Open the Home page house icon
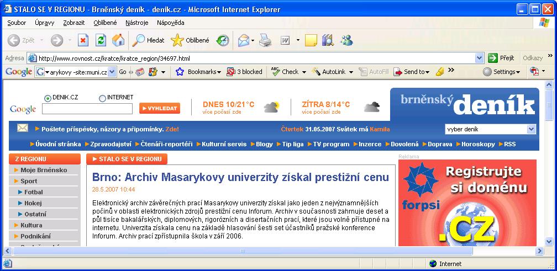The image size is (557, 271). [118, 40]
